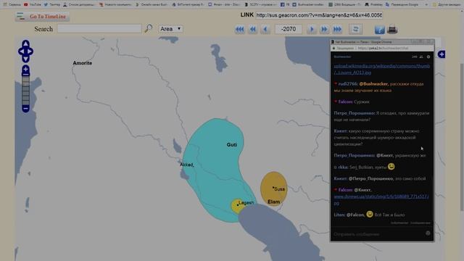Select the LINK URL field

[319, 15]
